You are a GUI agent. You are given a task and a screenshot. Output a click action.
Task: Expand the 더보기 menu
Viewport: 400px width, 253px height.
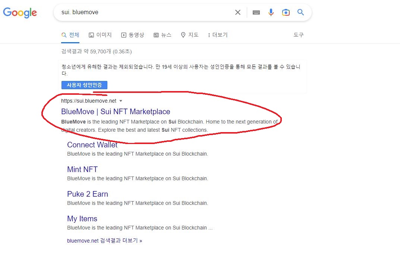[x=218, y=35]
